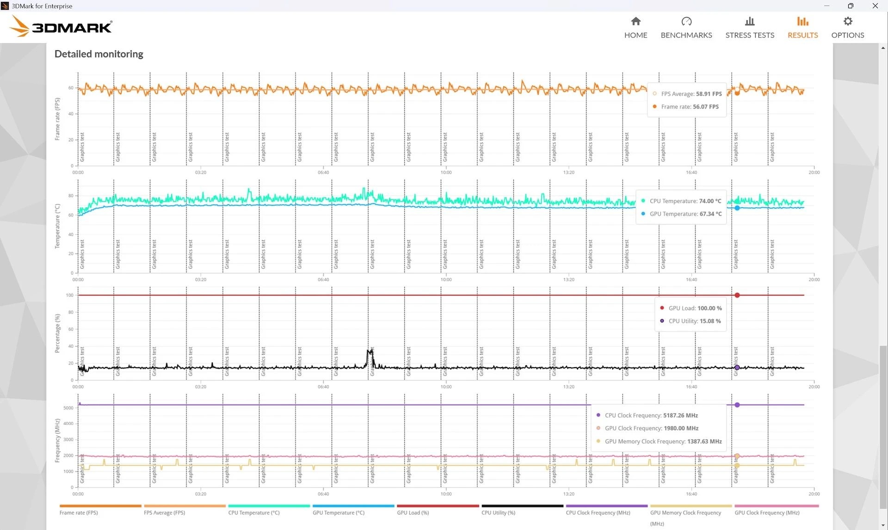Screen dimensions: 888x530
Task: Click scrollbar up arrow
Action: click(x=883, y=48)
